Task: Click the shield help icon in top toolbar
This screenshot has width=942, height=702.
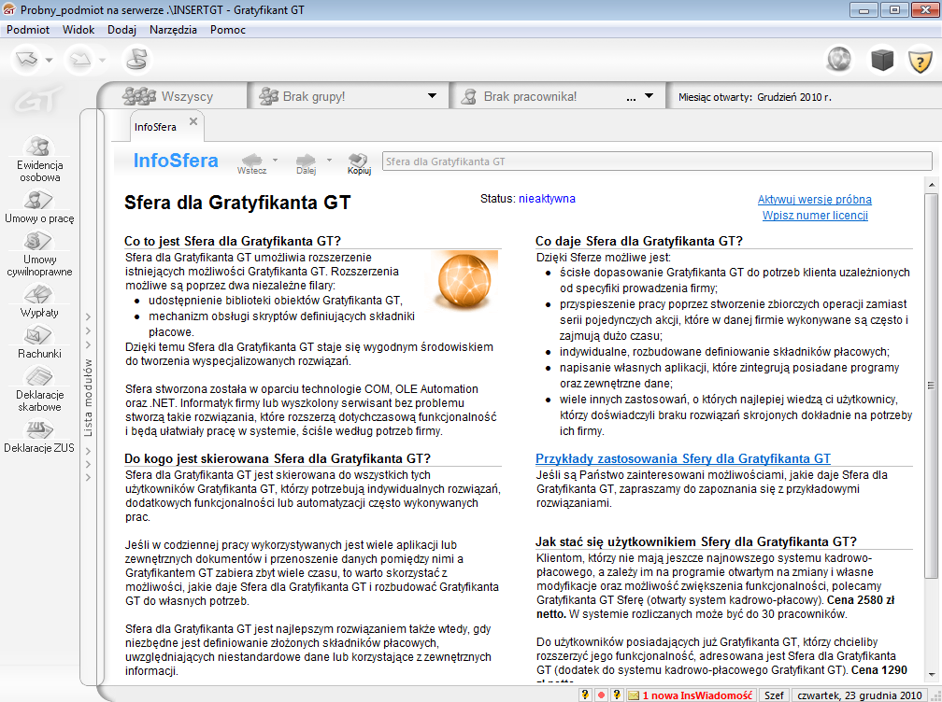Action: (x=920, y=62)
